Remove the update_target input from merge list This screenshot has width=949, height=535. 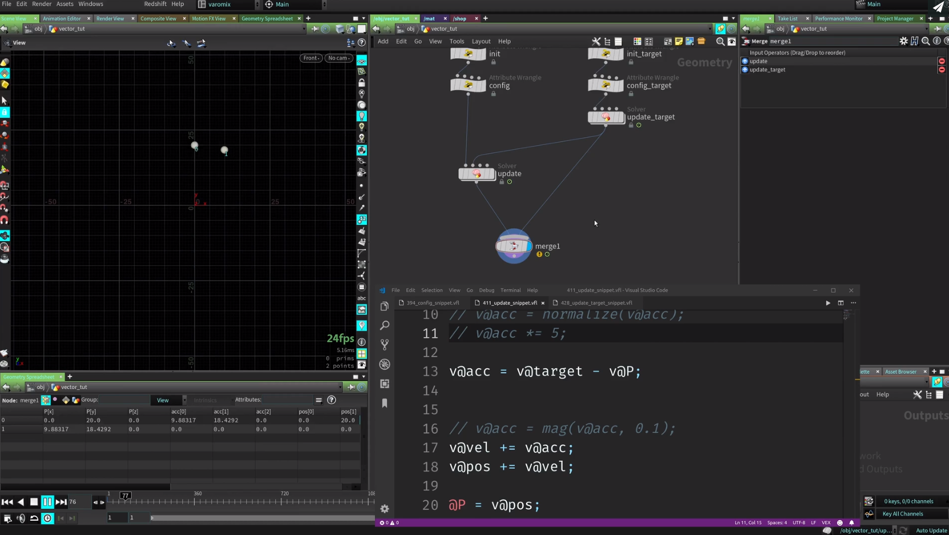coord(942,70)
